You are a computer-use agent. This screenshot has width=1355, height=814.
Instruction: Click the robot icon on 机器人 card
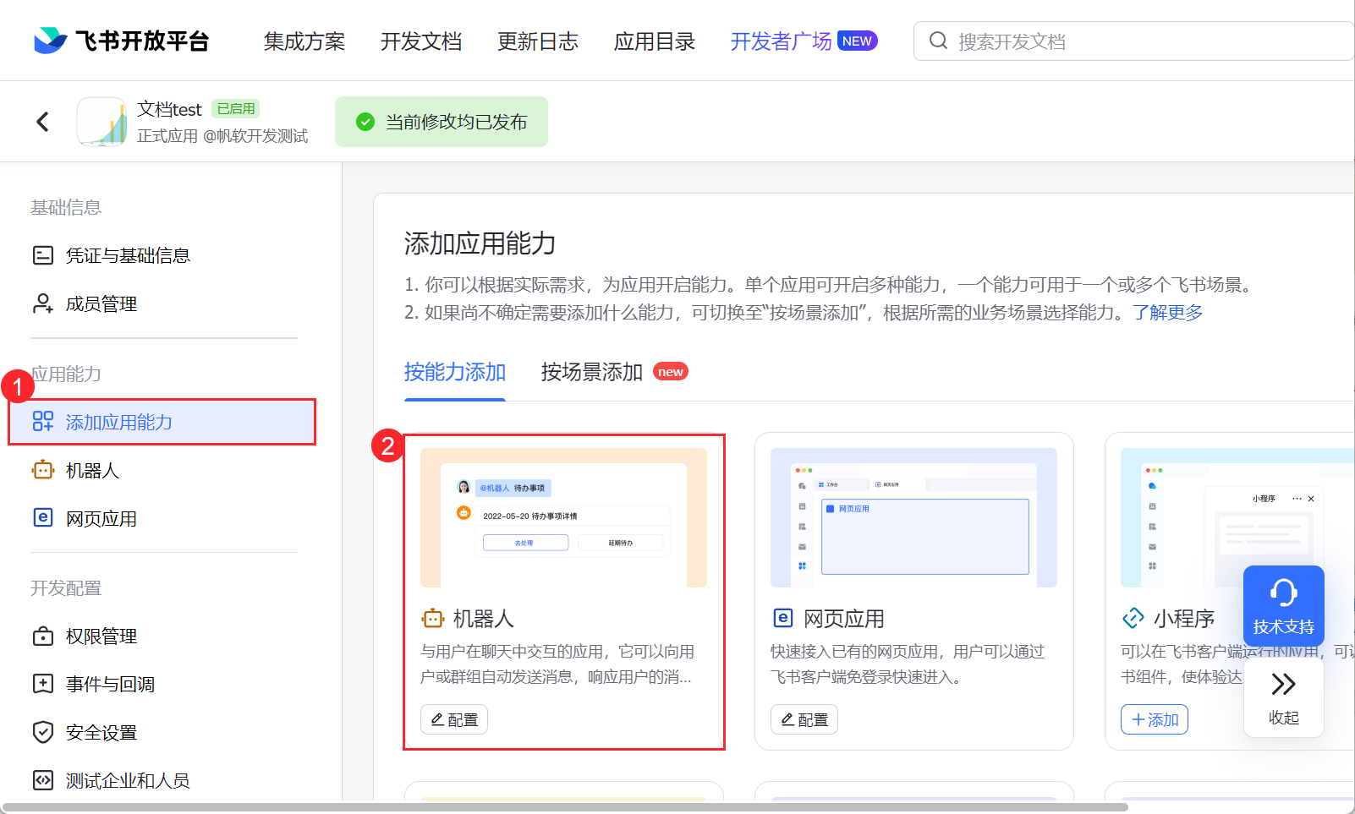(x=432, y=619)
